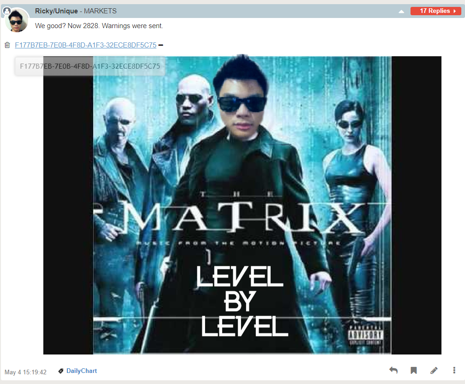Click the MARKETS channel label
Viewport: 465px width, 384px height.
coord(100,11)
